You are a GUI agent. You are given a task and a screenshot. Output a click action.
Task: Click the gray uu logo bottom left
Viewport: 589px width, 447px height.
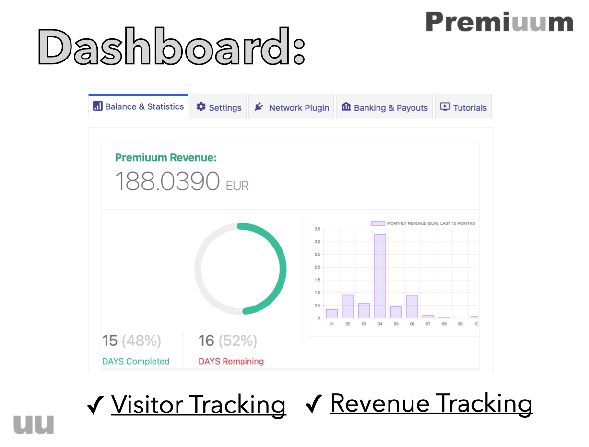coord(34,424)
